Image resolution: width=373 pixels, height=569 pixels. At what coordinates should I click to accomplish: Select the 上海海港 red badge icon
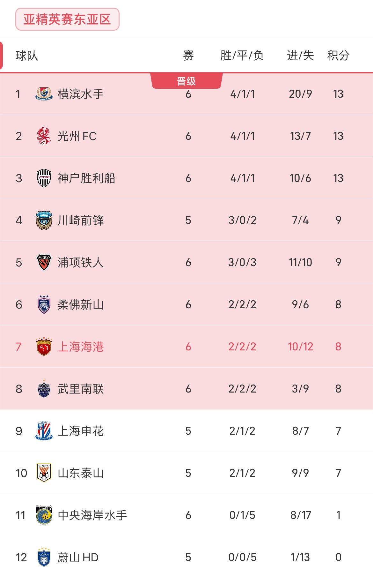(44, 347)
